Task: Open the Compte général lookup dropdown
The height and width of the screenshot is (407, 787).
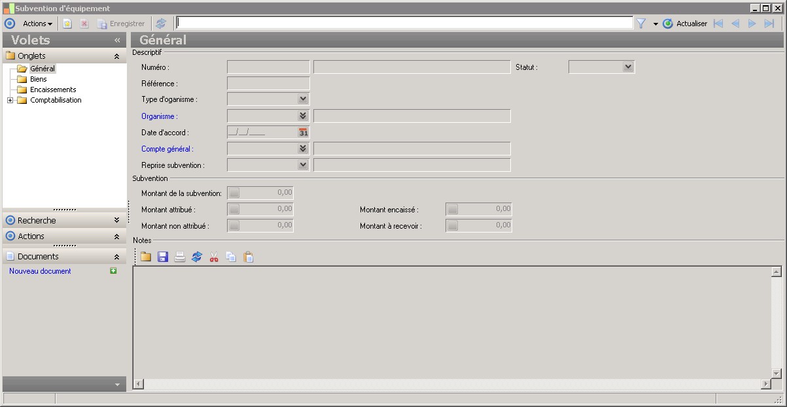Action: [303, 148]
